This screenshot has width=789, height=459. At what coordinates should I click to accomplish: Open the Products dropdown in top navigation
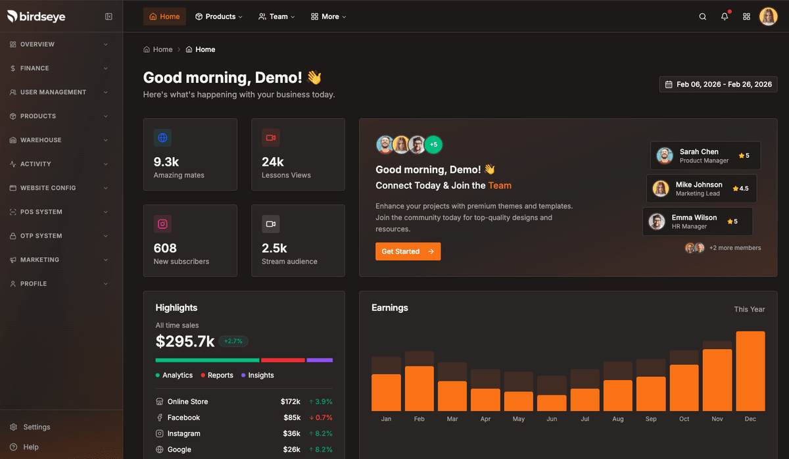coord(219,16)
